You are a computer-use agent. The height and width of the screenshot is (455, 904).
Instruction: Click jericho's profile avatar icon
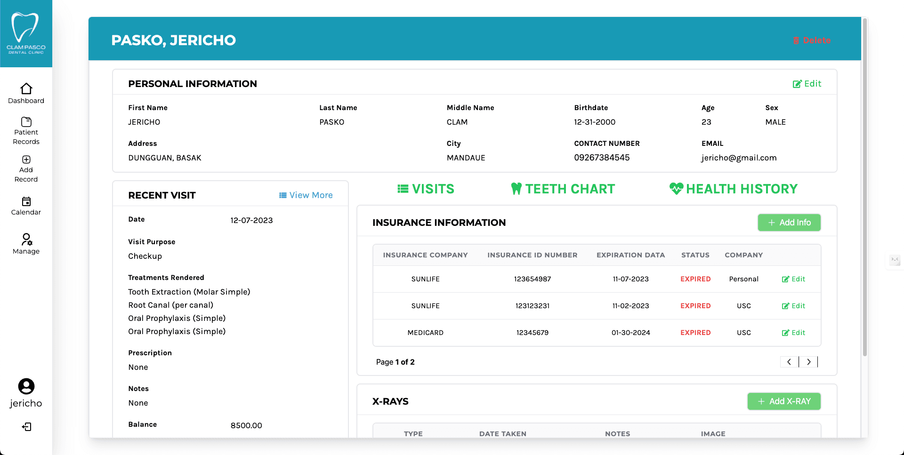coord(26,386)
